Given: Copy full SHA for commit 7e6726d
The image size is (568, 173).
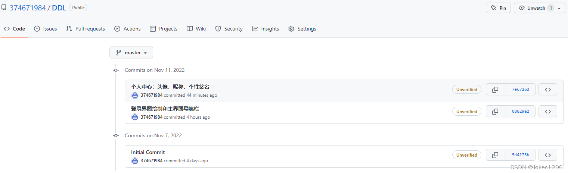Looking at the screenshot, I should 496,89.
